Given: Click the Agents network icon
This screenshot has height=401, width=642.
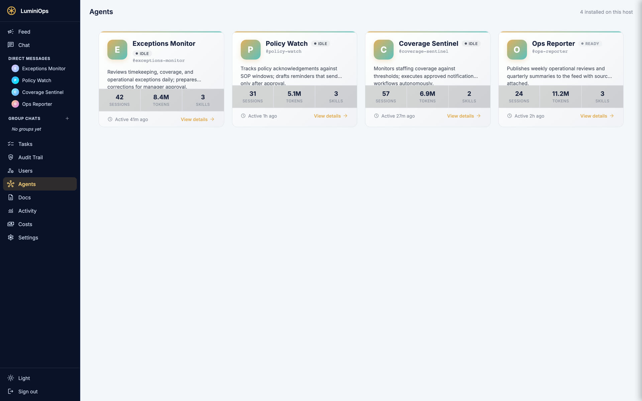Looking at the screenshot, I should (x=11, y=184).
